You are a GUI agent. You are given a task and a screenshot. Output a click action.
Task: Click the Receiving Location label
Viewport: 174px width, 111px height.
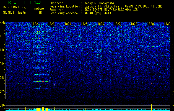coord(64,6)
